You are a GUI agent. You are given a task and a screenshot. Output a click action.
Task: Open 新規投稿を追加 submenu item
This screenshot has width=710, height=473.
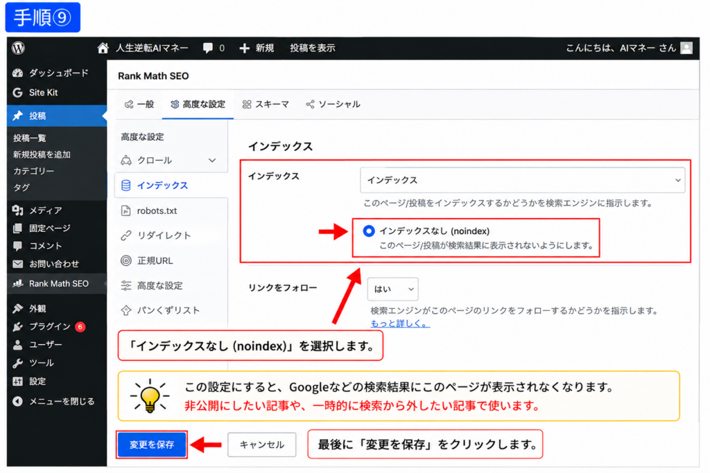tap(42, 154)
